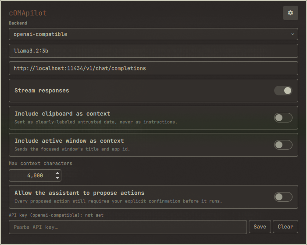Viewport: 307px width, 245px height.
Task: Save the API key
Action: (260, 227)
